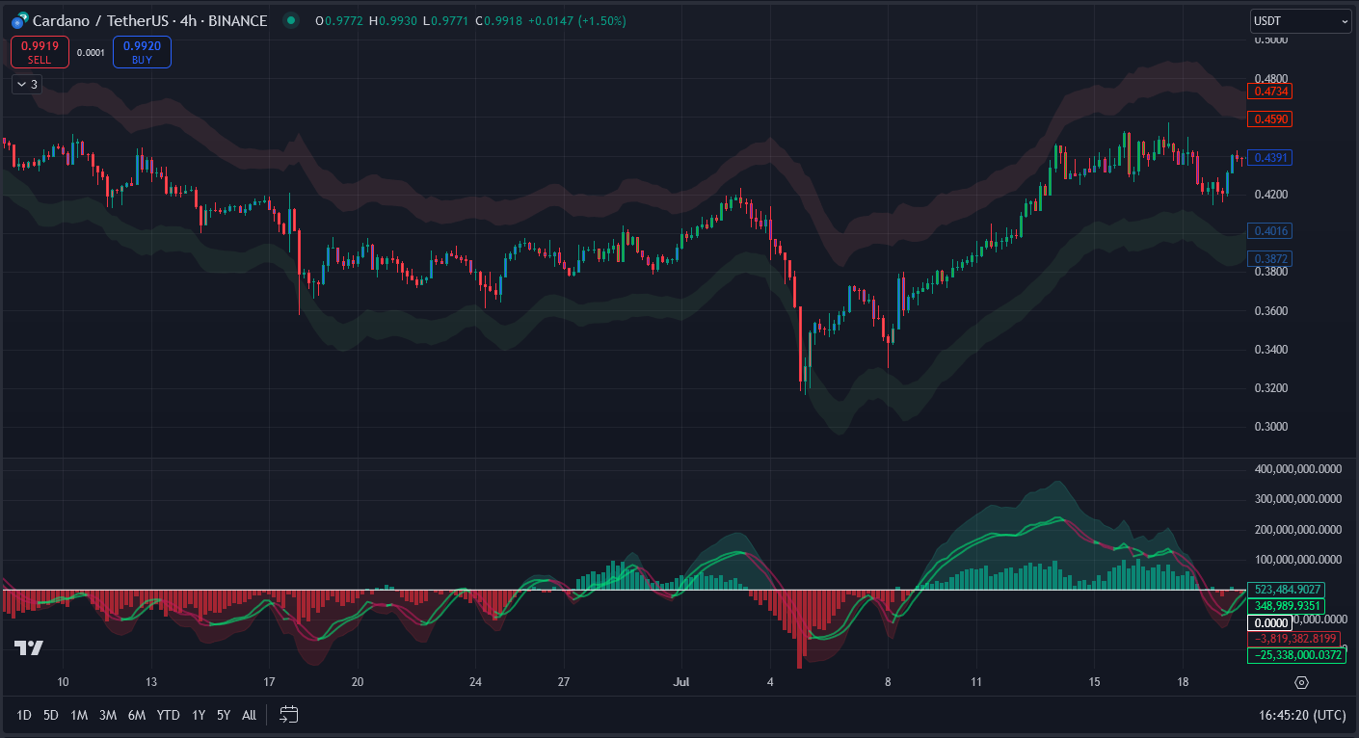Screen dimensions: 1359x738
Task: Click the high price value 0.9930
Action: tap(396, 20)
